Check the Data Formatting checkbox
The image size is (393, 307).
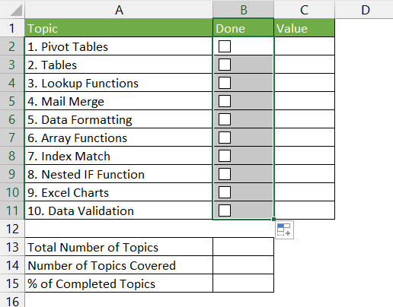point(225,119)
